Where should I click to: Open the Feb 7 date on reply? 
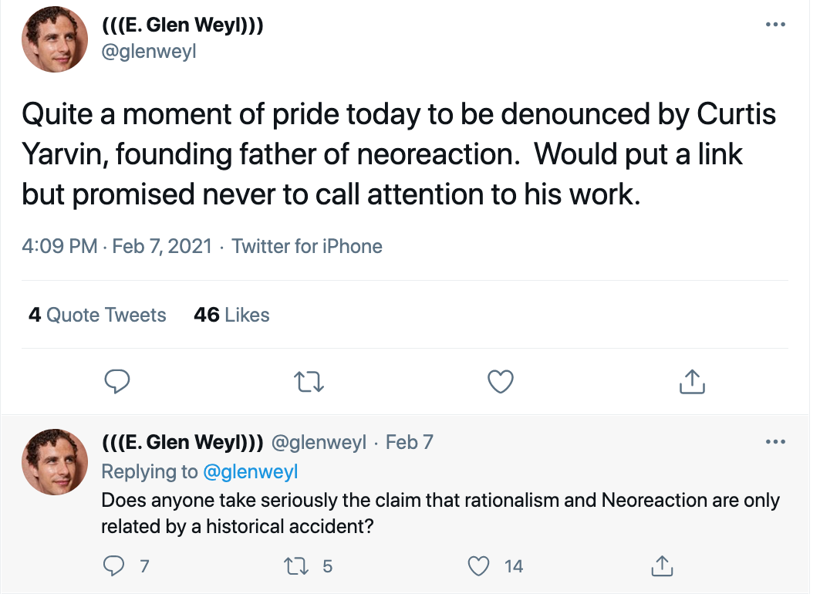[409, 442]
